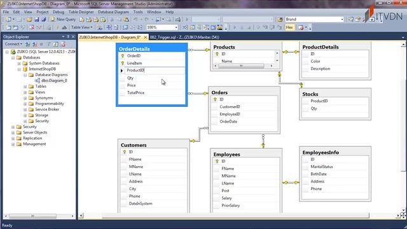This screenshot has width=407, height=229.
Task: Select the Salary column in Employees
Action: (226, 198)
